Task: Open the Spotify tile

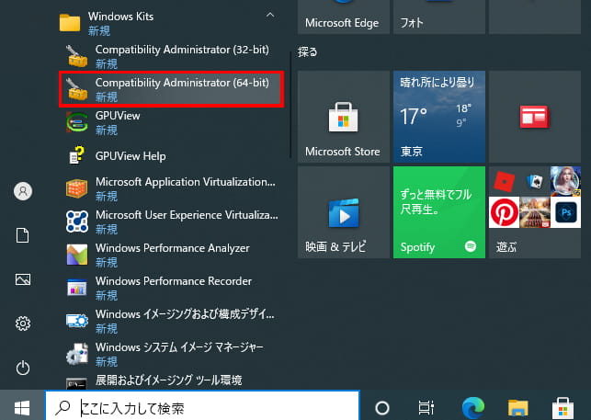Action: (439, 212)
